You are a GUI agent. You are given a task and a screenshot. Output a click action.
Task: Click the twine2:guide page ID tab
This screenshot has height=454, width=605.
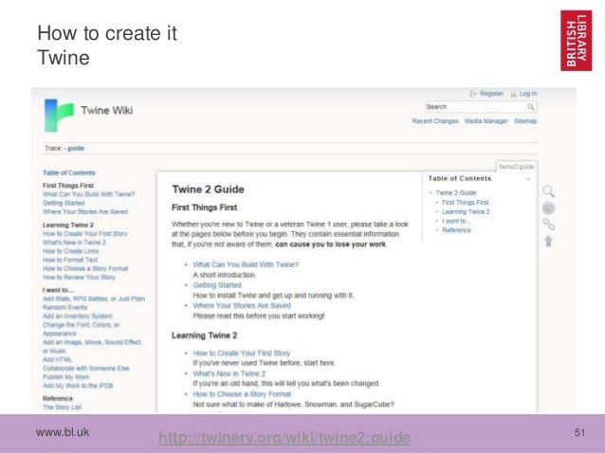tap(516, 166)
